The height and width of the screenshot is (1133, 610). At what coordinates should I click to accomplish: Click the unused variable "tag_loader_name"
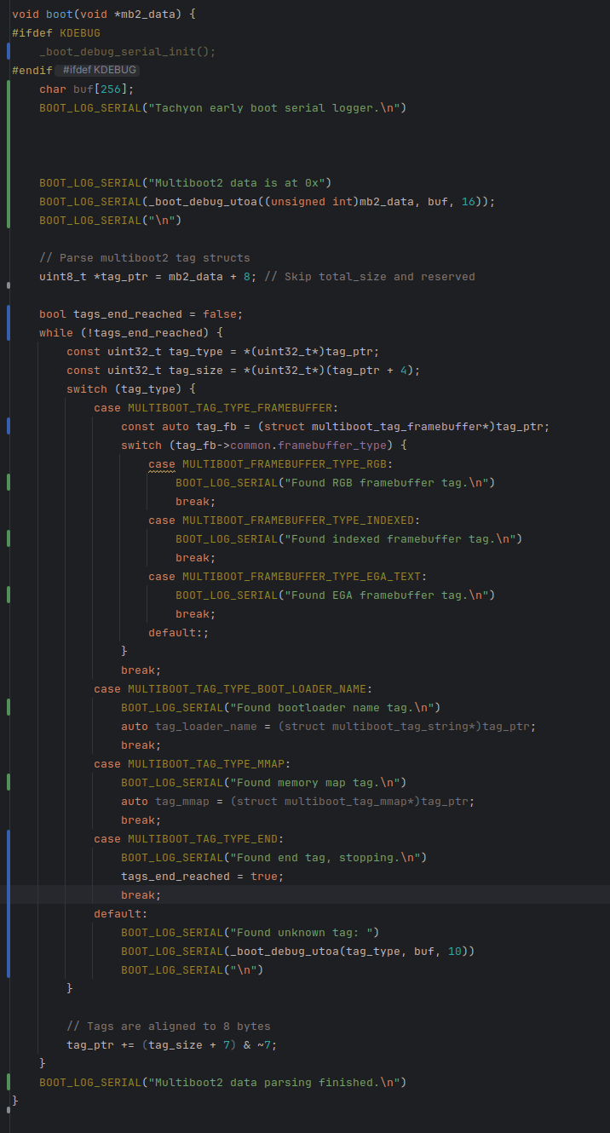[x=206, y=726]
